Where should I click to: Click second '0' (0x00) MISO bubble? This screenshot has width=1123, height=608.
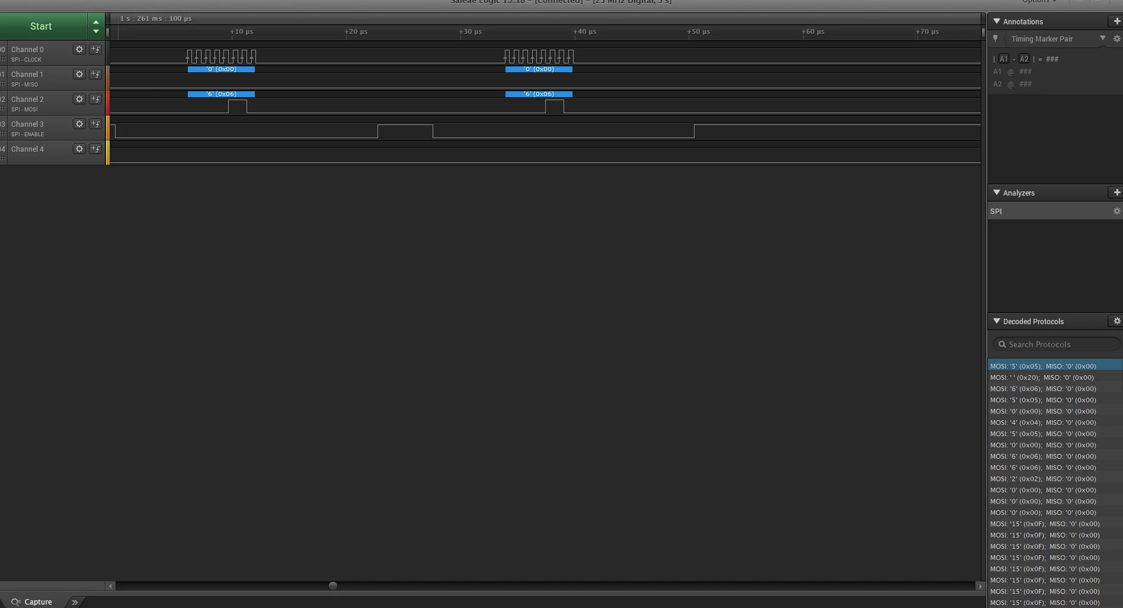tap(539, 69)
